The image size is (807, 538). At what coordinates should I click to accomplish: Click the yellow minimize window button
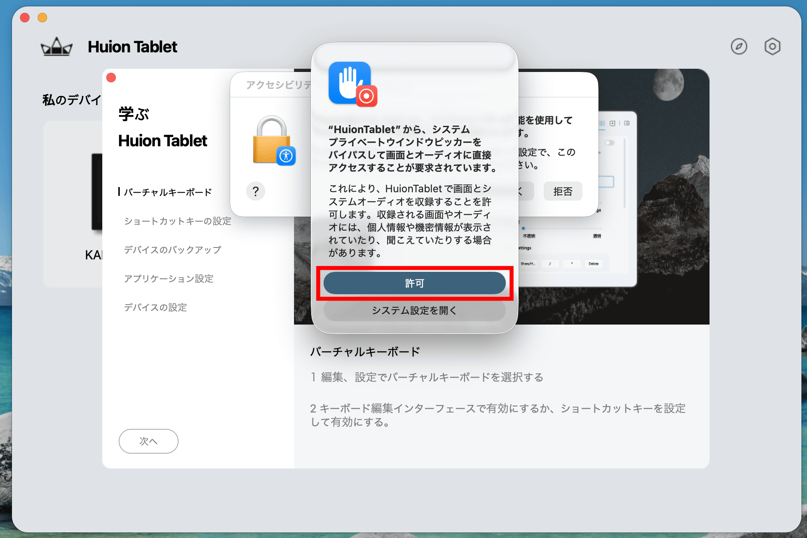42,18
